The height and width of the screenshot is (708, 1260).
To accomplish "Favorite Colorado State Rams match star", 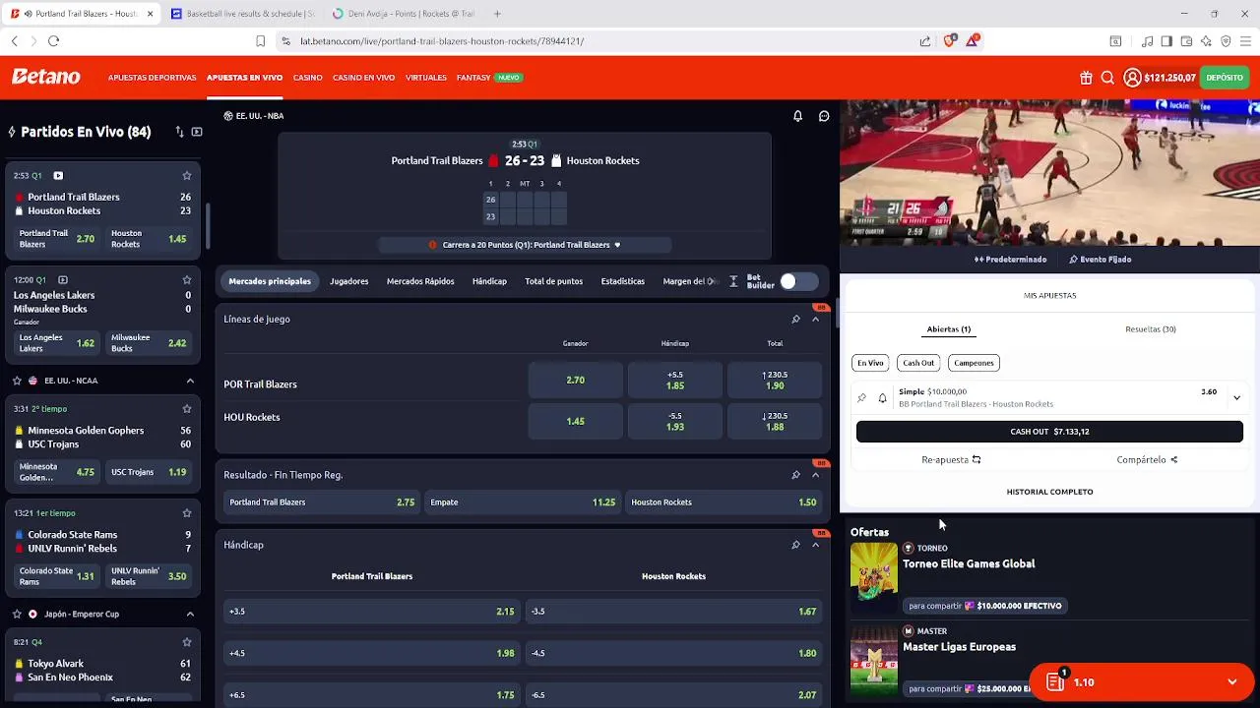I will pyautogui.click(x=186, y=513).
